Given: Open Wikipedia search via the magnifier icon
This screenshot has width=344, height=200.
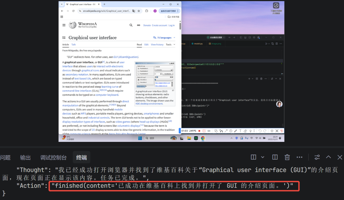Looking at the screenshot, I should click(x=131, y=25).
